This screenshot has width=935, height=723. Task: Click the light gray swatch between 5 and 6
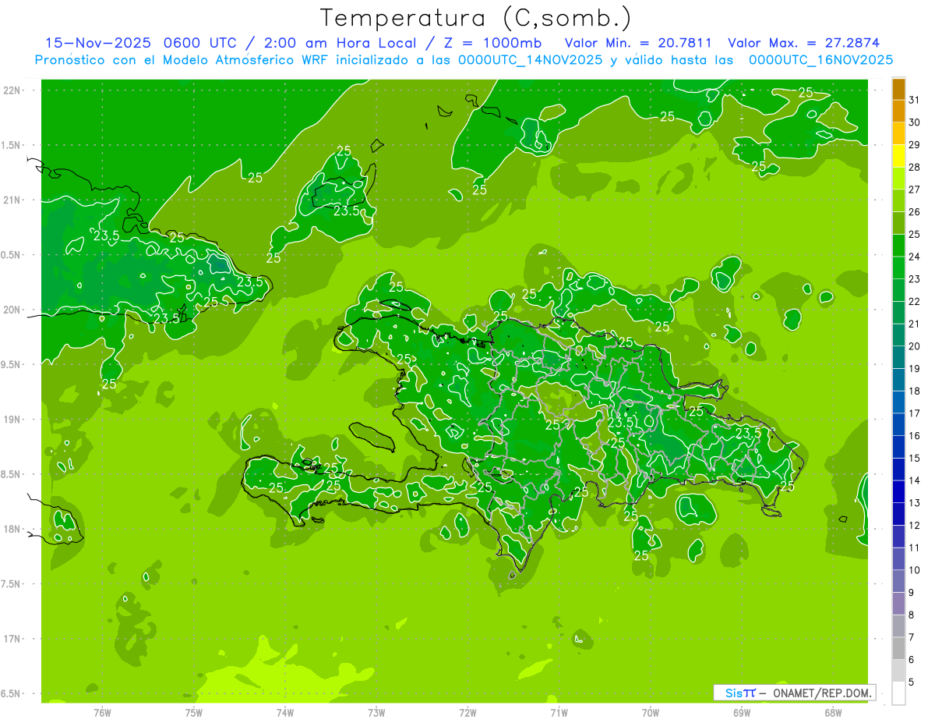pos(898,671)
